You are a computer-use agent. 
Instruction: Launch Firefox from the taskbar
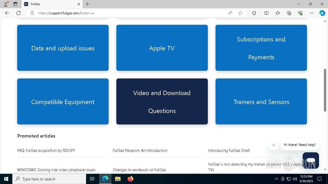pyautogui.click(x=130, y=179)
